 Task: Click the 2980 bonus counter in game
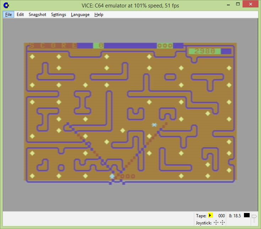[205, 51]
